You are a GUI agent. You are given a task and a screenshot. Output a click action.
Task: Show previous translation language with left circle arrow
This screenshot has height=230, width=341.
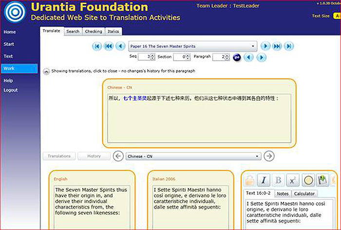coord(118,156)
